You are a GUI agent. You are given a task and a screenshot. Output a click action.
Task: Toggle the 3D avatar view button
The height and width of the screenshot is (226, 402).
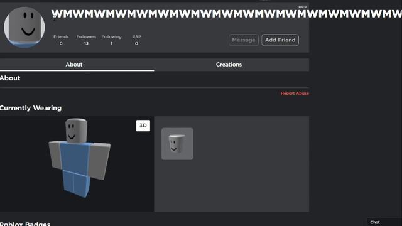(x=143, y=126)
